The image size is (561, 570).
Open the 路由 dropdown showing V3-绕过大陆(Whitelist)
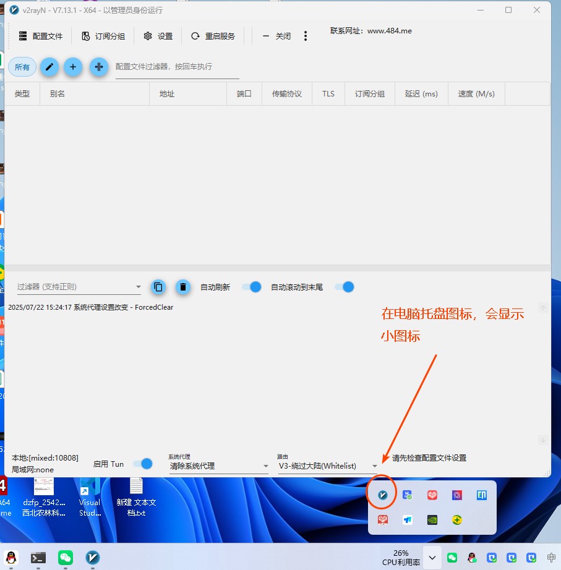(328, 466)
